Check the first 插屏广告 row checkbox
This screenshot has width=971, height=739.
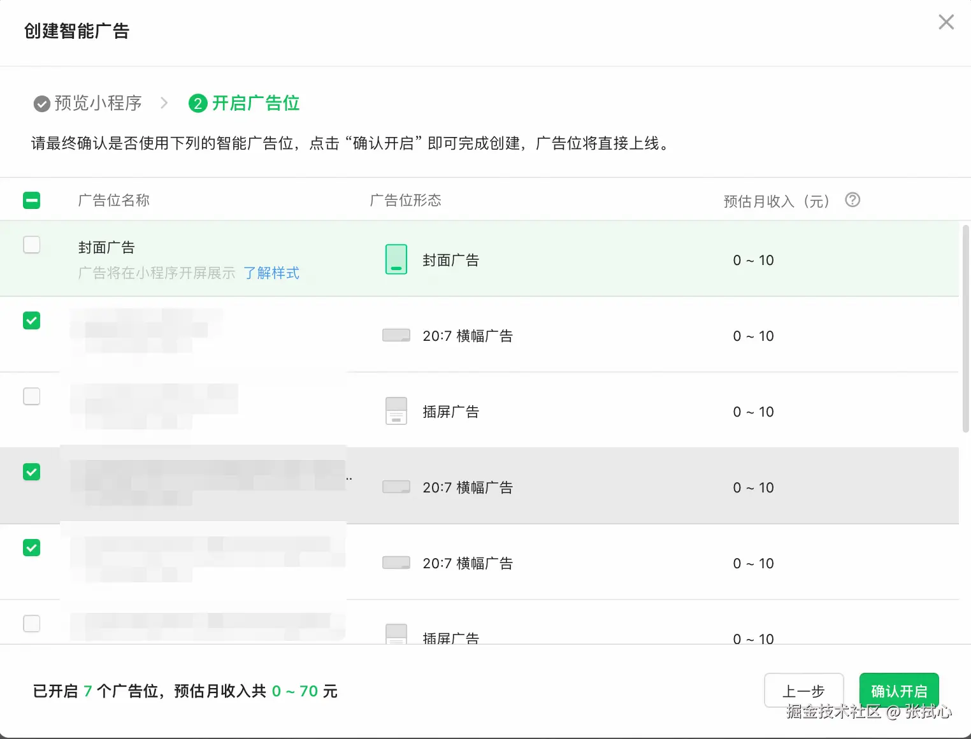[x=32, y=396]
